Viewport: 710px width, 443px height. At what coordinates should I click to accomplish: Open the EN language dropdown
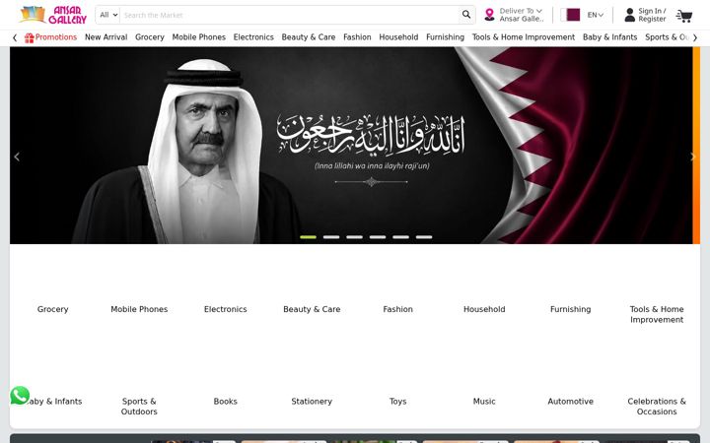point(595,15)
